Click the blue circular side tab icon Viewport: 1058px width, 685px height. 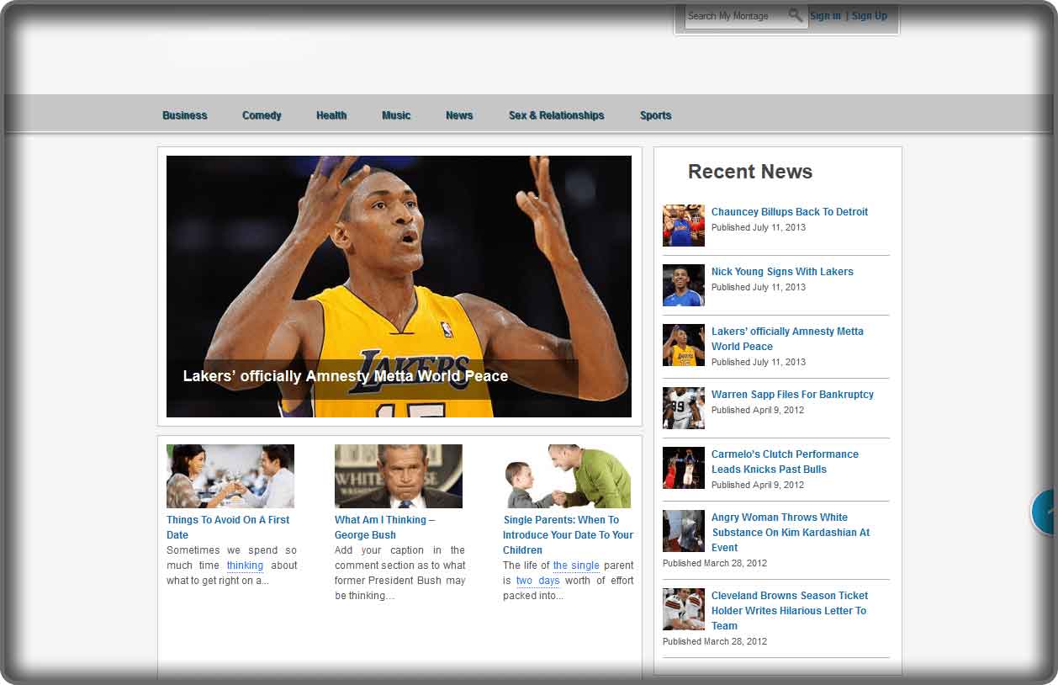pyautogui.click(x=1045, y=511)
